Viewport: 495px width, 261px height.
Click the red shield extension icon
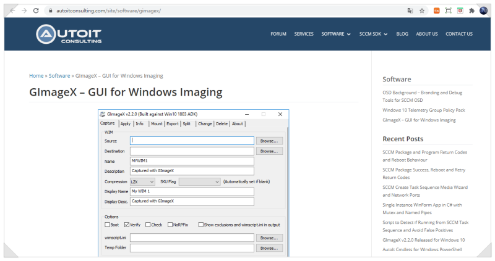pos(460,10)
